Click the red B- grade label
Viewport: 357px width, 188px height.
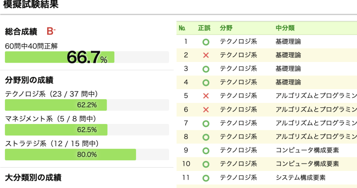(51, 32)
